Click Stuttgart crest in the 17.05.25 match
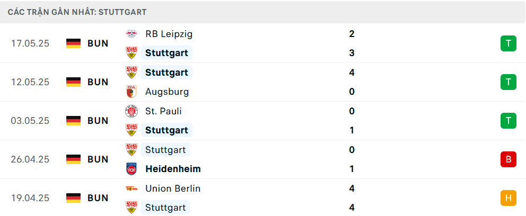Screen dimensions: 526x216 tap(131, 53)
